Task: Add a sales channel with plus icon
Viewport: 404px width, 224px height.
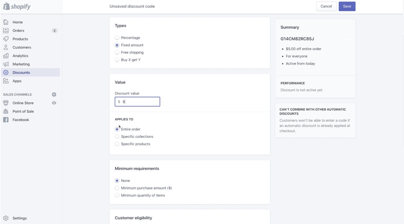Action: [x=54, y=94]
